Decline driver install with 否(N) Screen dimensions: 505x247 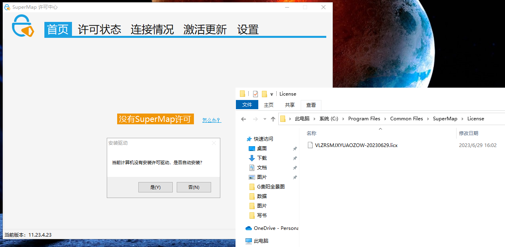point(194,187)
